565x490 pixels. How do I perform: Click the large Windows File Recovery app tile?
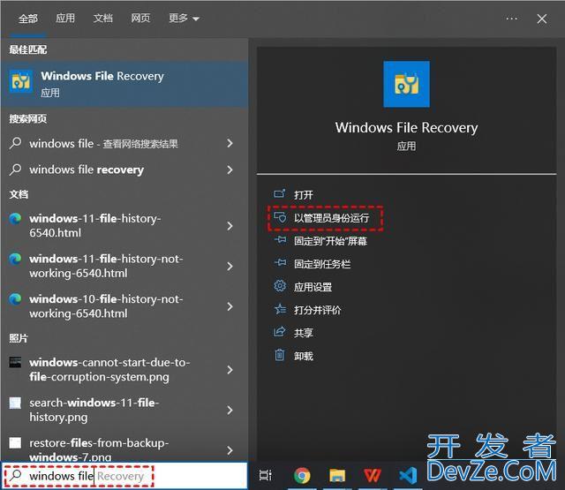tap(406, 84)
